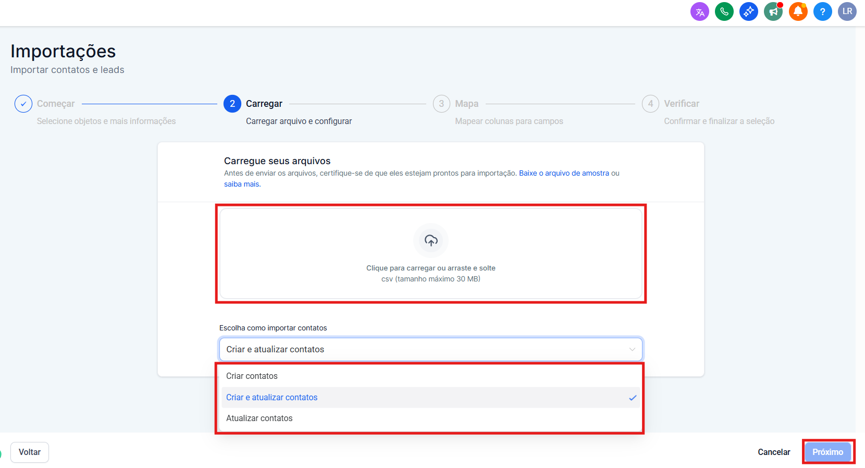
Task: Open the language translation icon
Action: (x=699, y=11)
